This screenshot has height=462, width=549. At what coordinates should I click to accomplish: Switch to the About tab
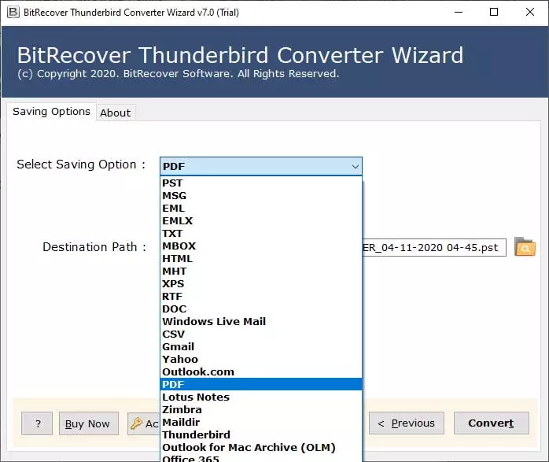pos(115,113)
